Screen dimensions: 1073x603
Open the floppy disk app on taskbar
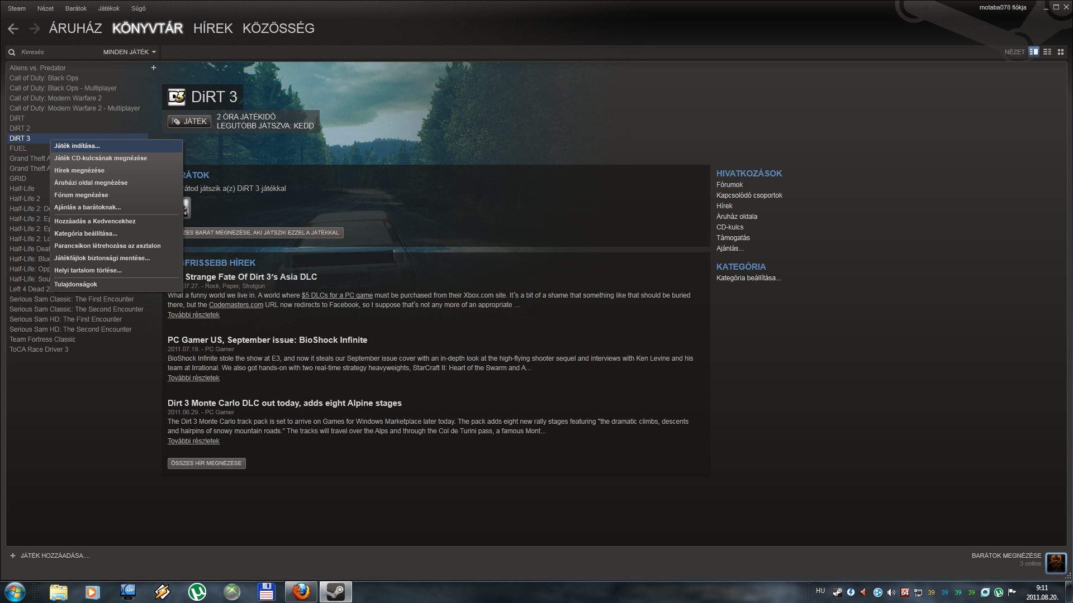click(x=266, y=592)
